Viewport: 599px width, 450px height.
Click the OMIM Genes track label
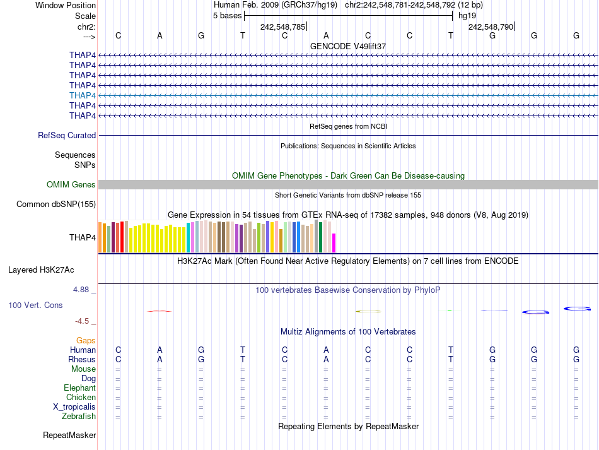pyautogui.click(x=71, y=184)
